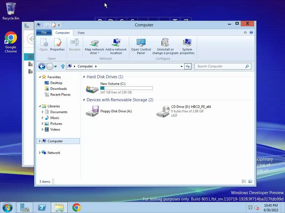Viewport: 285px width, 213px height.
Task: Expand the Videos library node
Action: pyautogui.click(x=43, y=129)
